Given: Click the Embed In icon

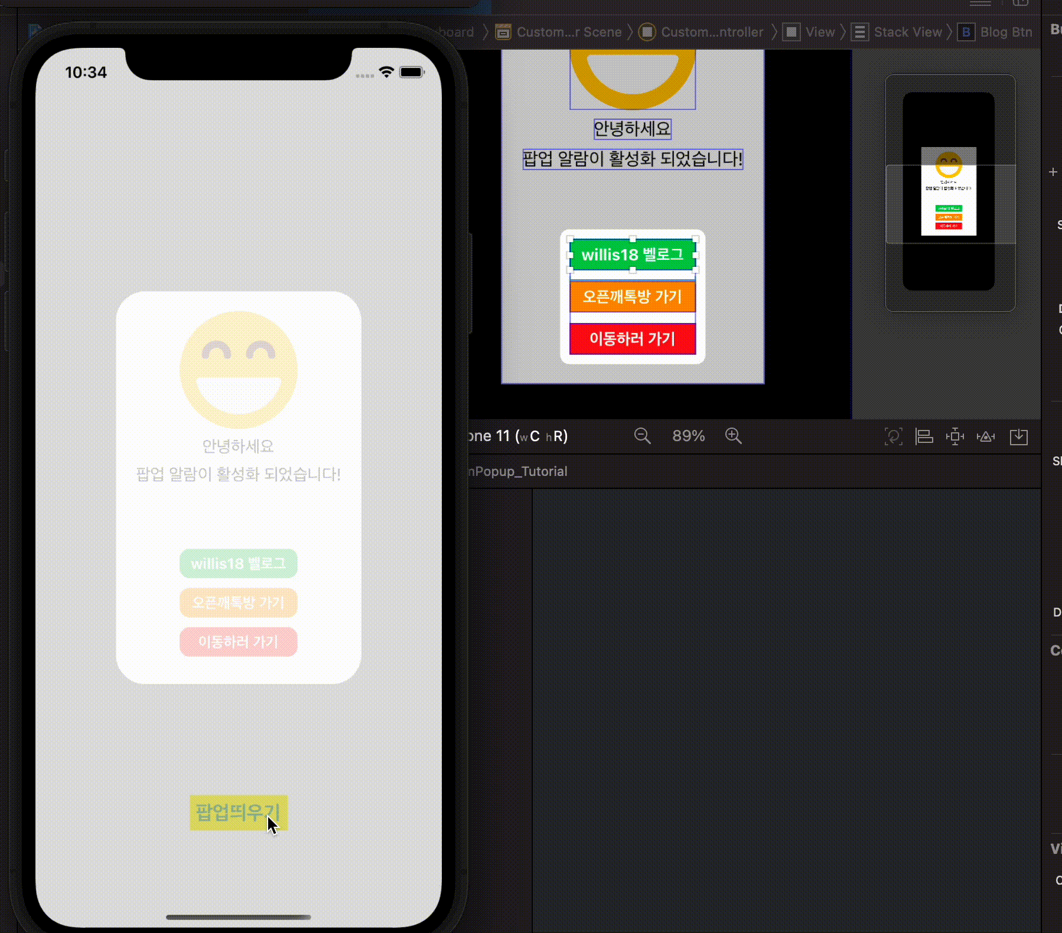Looking at the screenshot, I should tap(1019, 437).
